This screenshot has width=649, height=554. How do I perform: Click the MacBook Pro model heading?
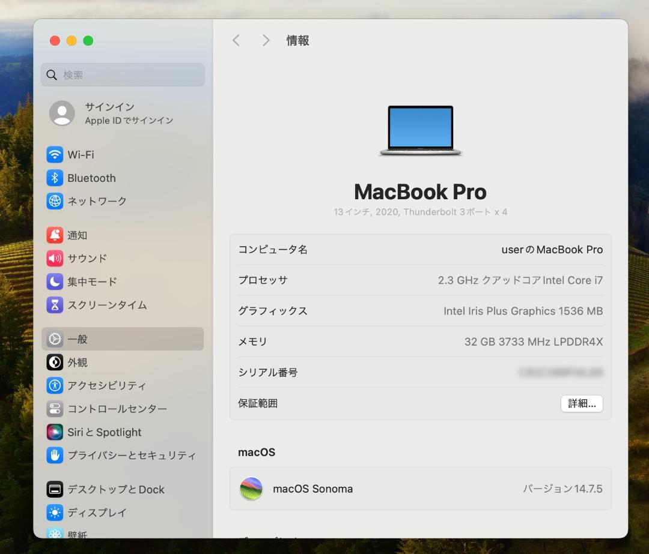coord(420,192)
